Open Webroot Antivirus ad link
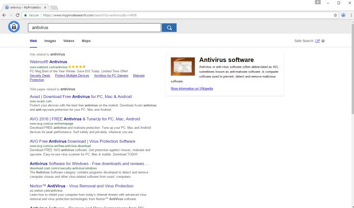This screenshot has width=354, height=208. point(48,61)
